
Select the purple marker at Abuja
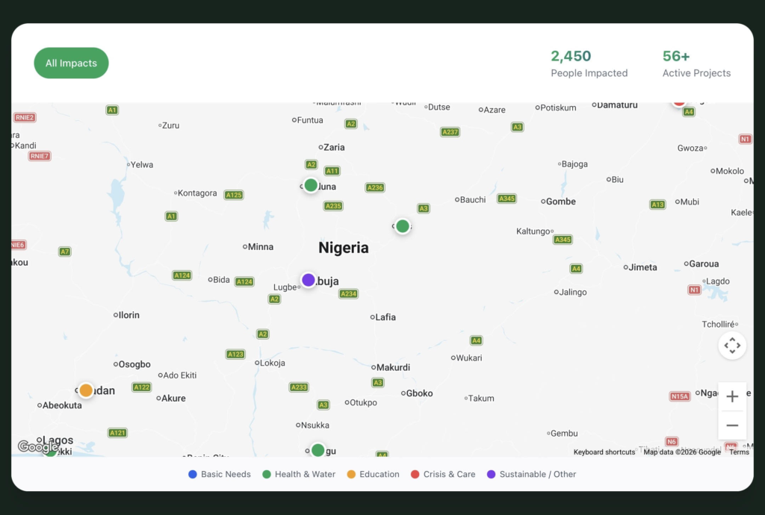coord(309,280)
